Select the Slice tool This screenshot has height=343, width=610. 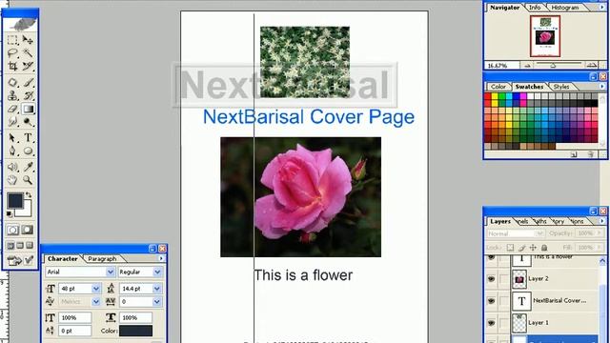point(28,66)
